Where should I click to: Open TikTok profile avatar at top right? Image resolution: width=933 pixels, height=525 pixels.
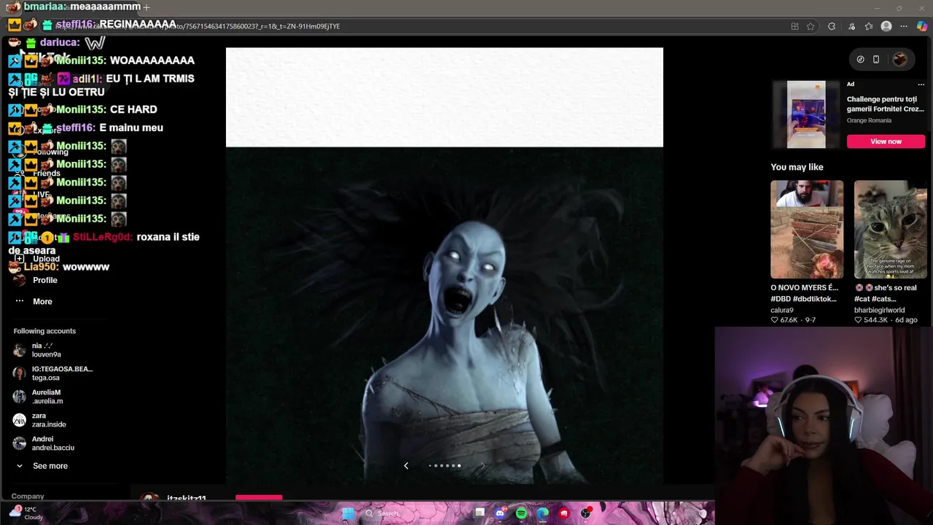899,59
